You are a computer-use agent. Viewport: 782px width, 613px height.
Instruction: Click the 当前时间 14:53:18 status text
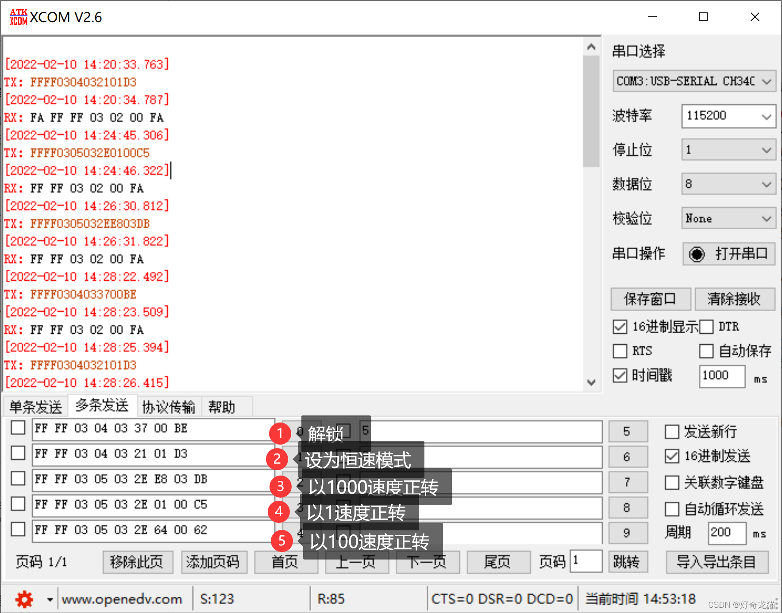(x=641, y=599)
